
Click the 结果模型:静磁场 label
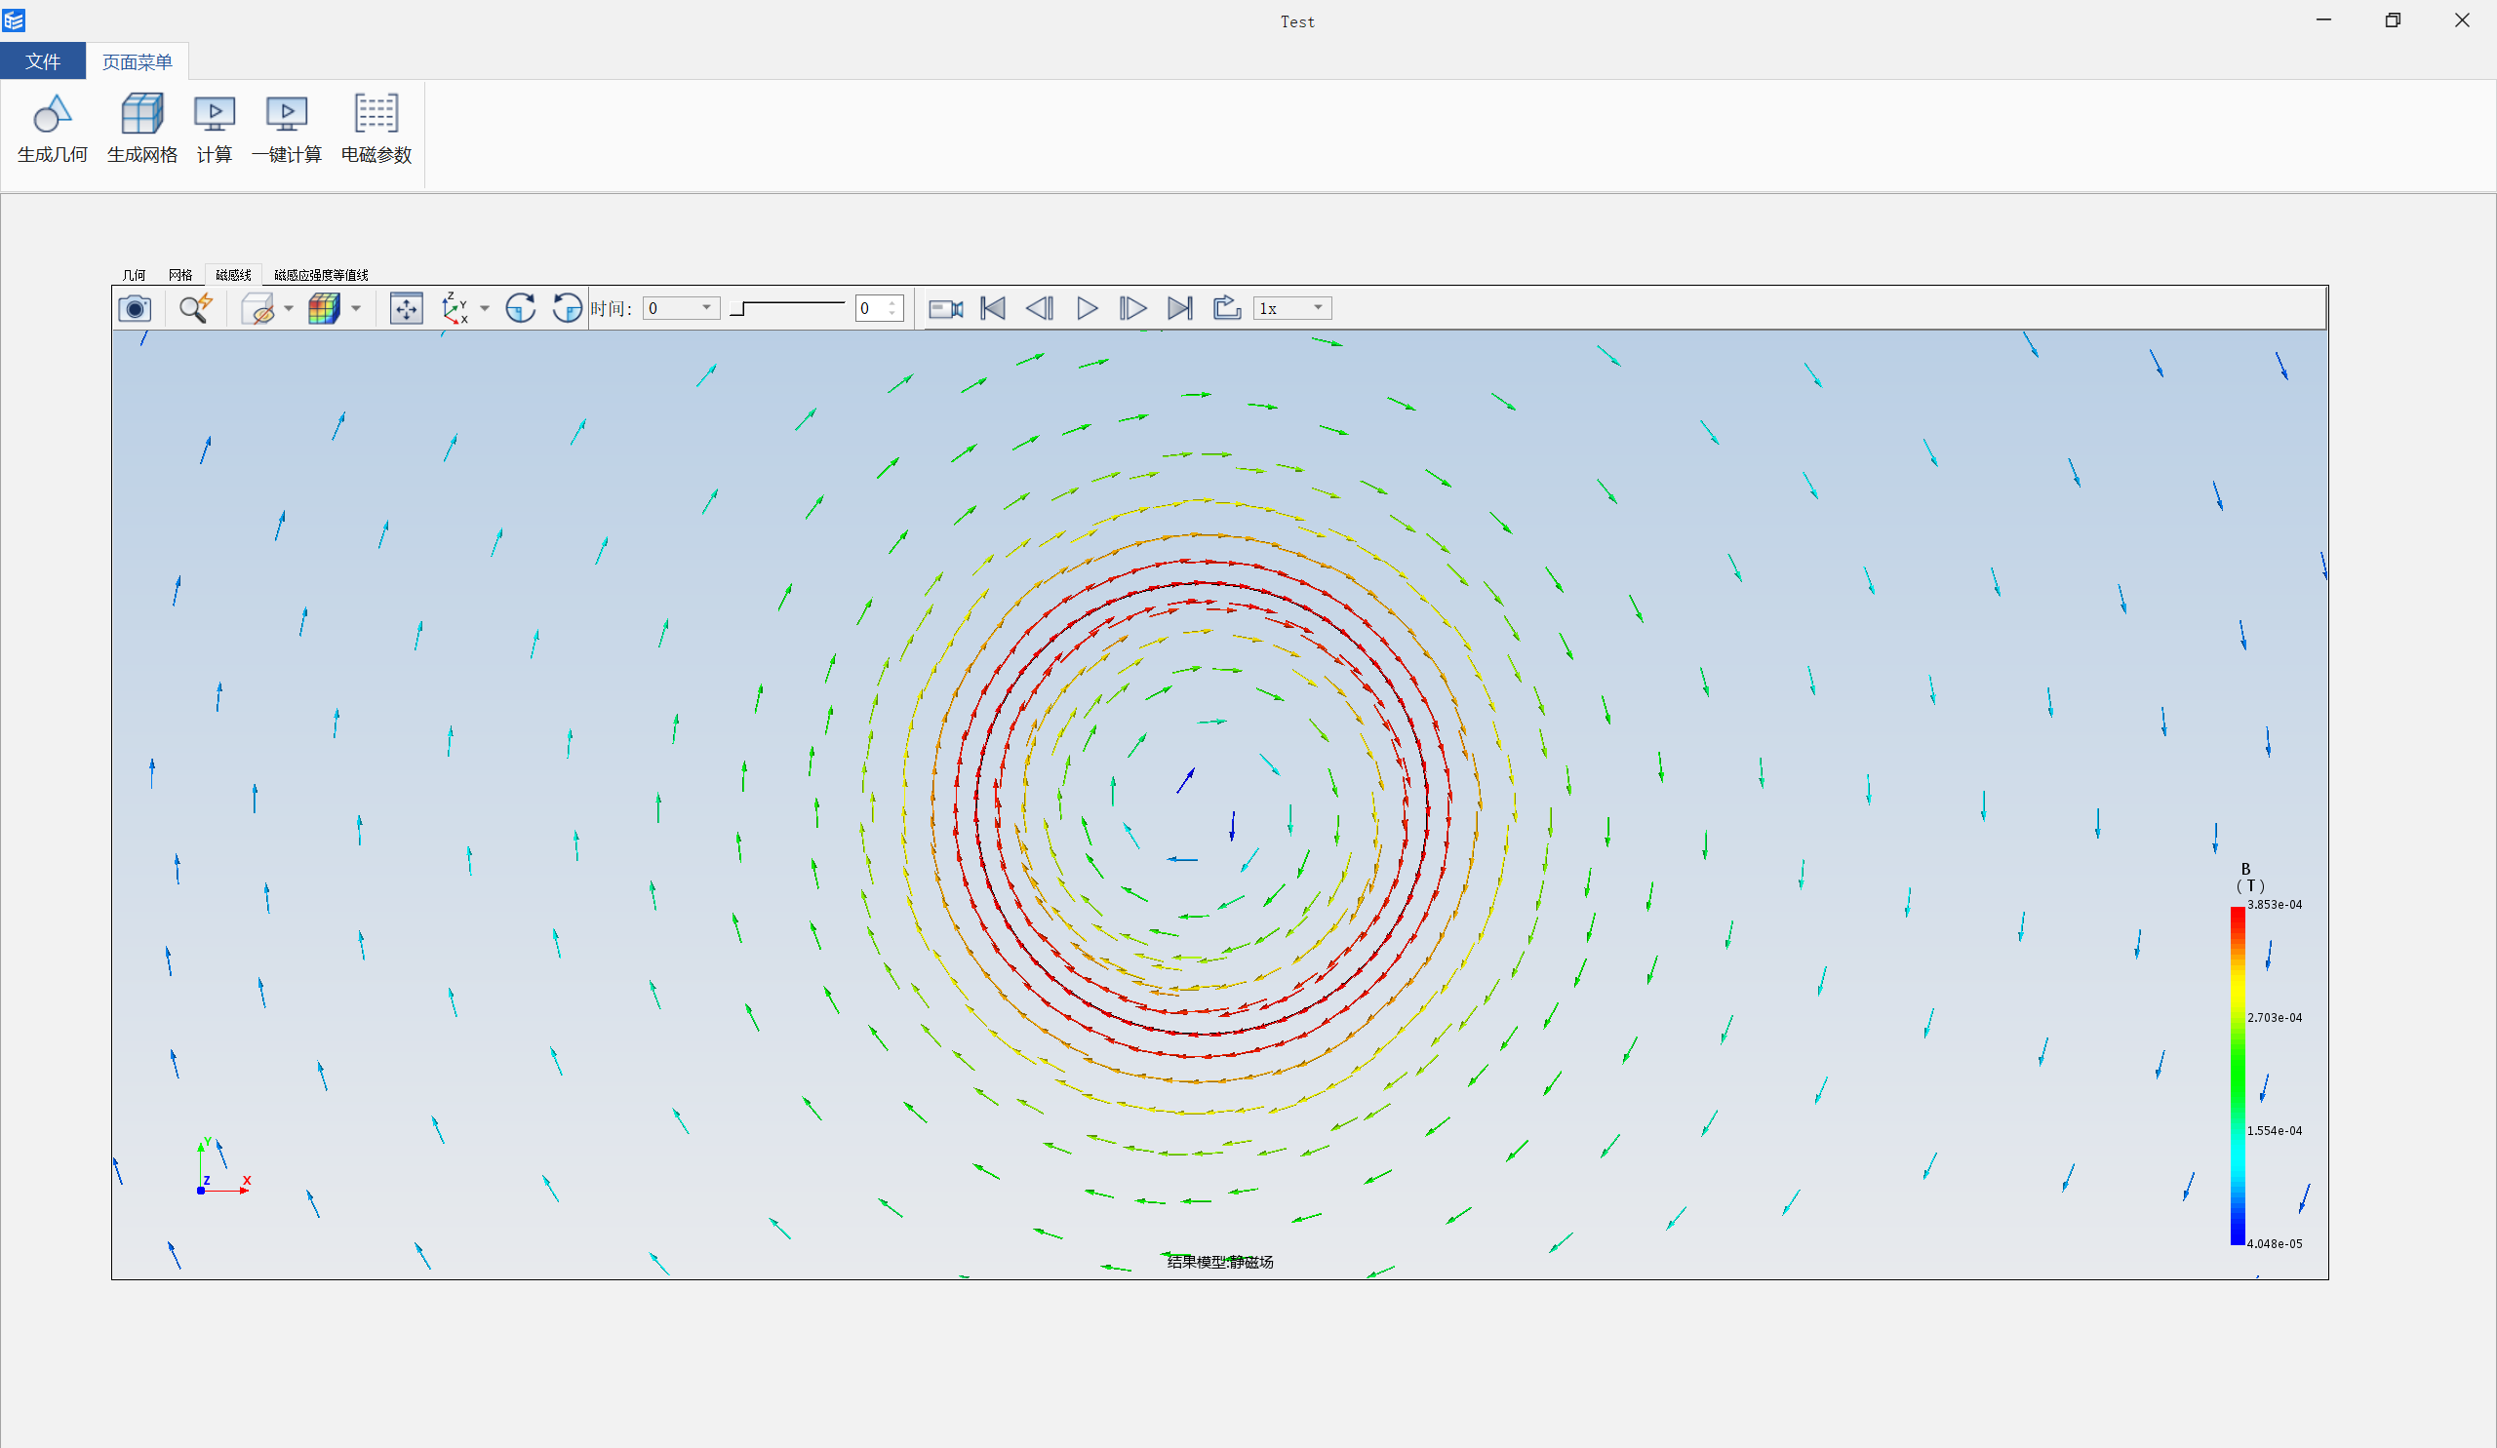pos(1220,1262)
